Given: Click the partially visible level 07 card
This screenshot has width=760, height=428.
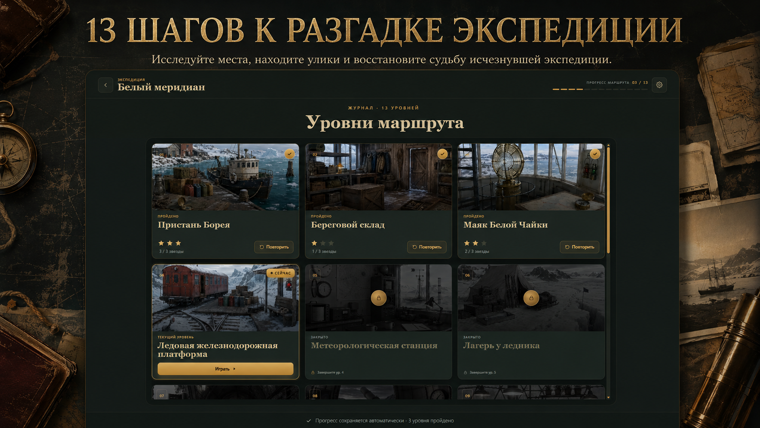Looking at the screenshot, I should 225,393.
